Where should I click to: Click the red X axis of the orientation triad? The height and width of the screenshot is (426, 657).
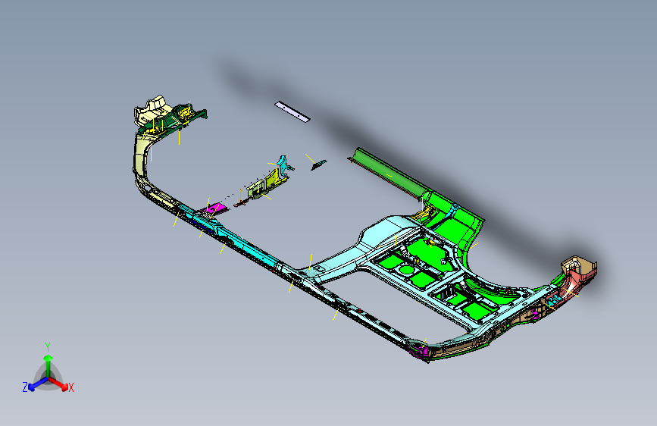(59, 384)
